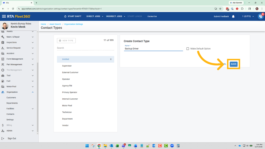The image size is (265, 149).
Task: Enable Make Default Option checkbox
Action: pos(188,49)
